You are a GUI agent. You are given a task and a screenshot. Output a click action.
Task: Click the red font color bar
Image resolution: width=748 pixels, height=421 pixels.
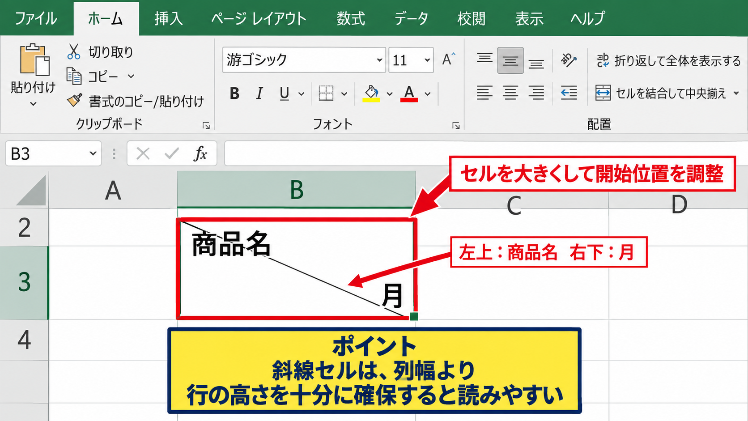pyautogui.click(x=409, y=100)
